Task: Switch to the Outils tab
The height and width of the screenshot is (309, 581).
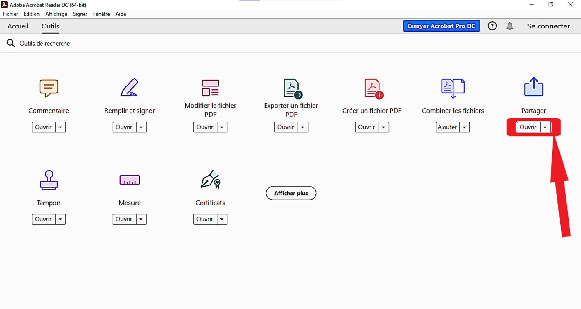Action: click(x=50, y=26)
